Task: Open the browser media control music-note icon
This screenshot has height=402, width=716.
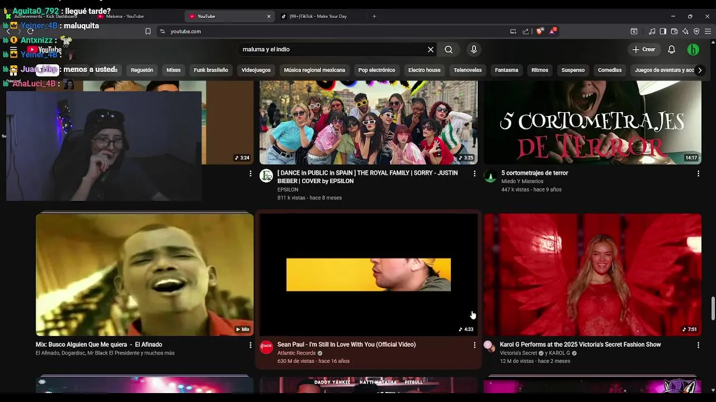Action: tap(652, 31)
